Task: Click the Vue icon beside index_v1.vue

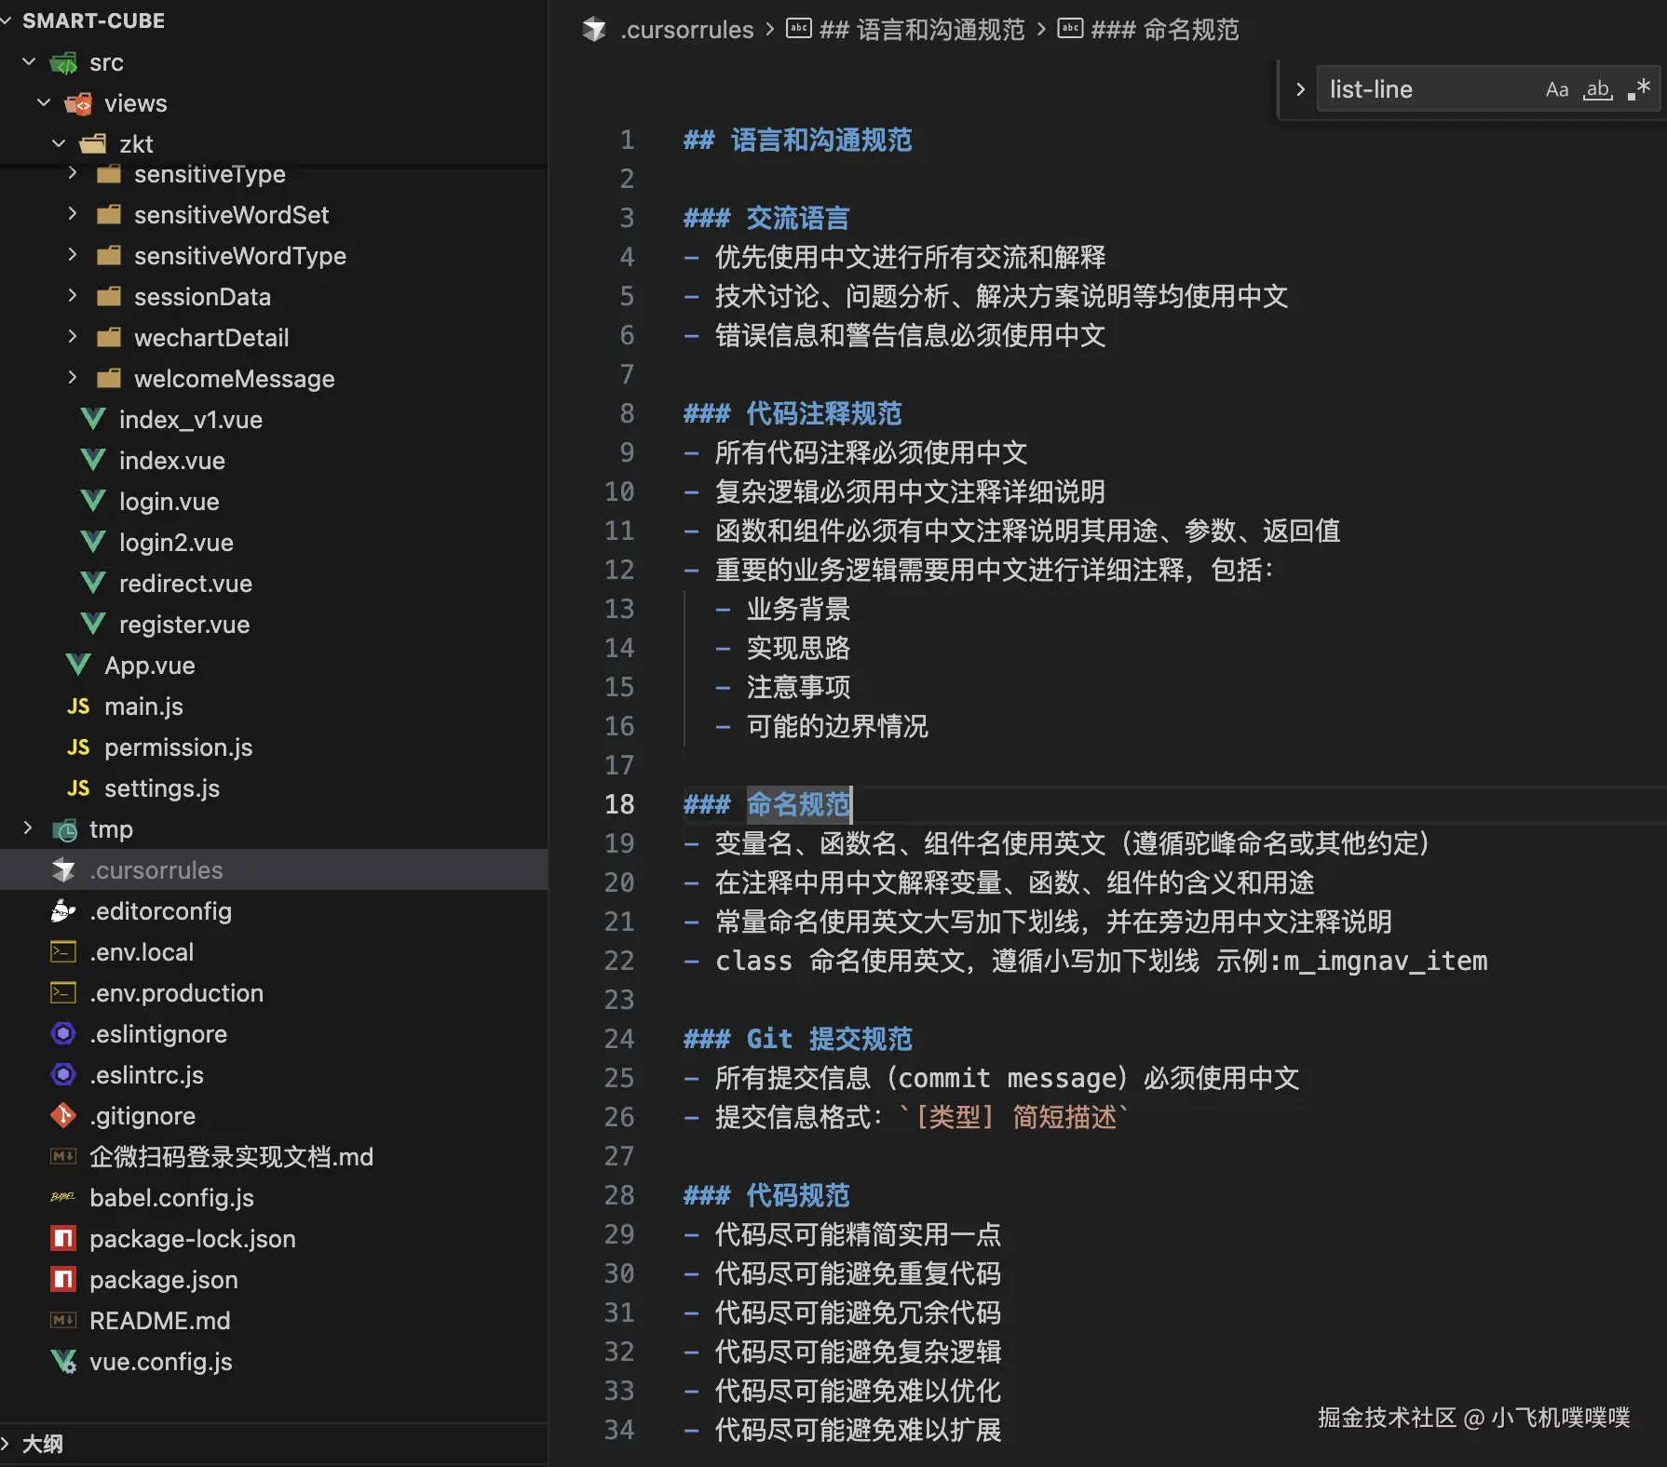Action: coord(93,420)
